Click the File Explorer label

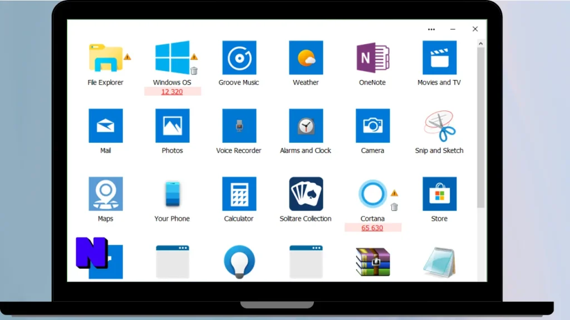(x=105, y=82)
